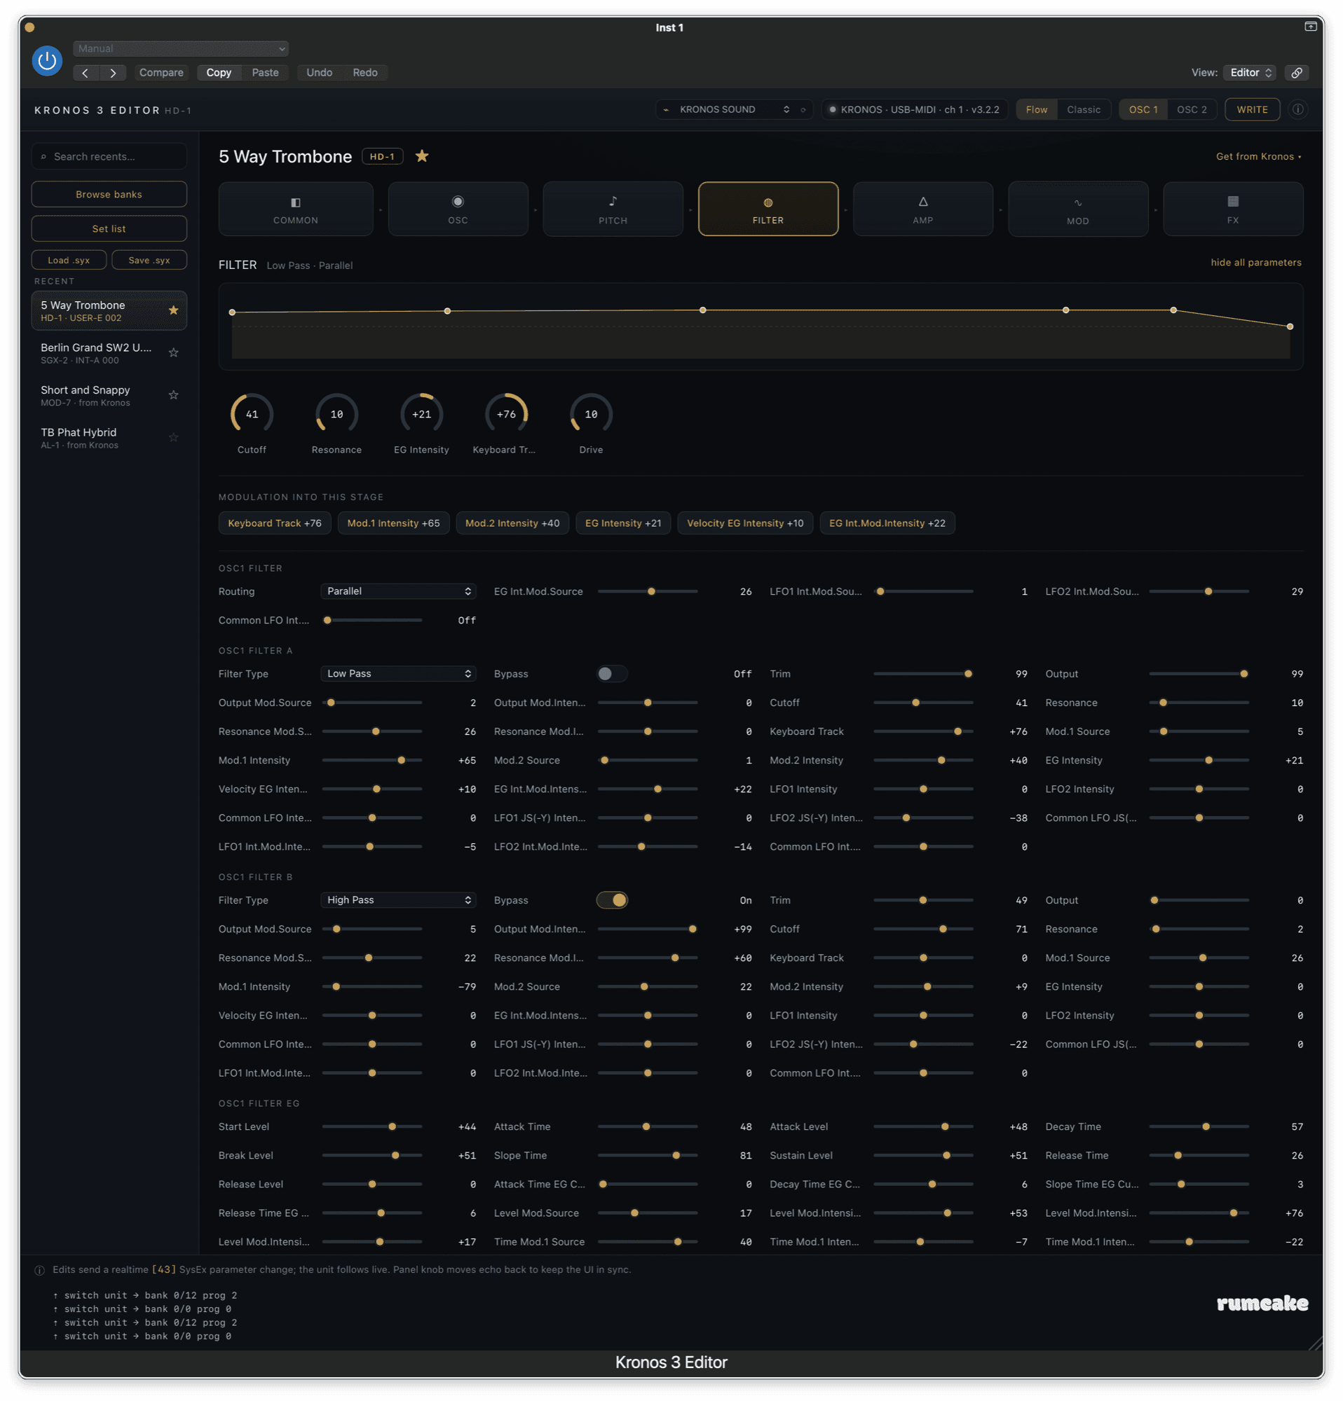
Task: Select OSC 2 oscillator
Action: coord(1192,109)
